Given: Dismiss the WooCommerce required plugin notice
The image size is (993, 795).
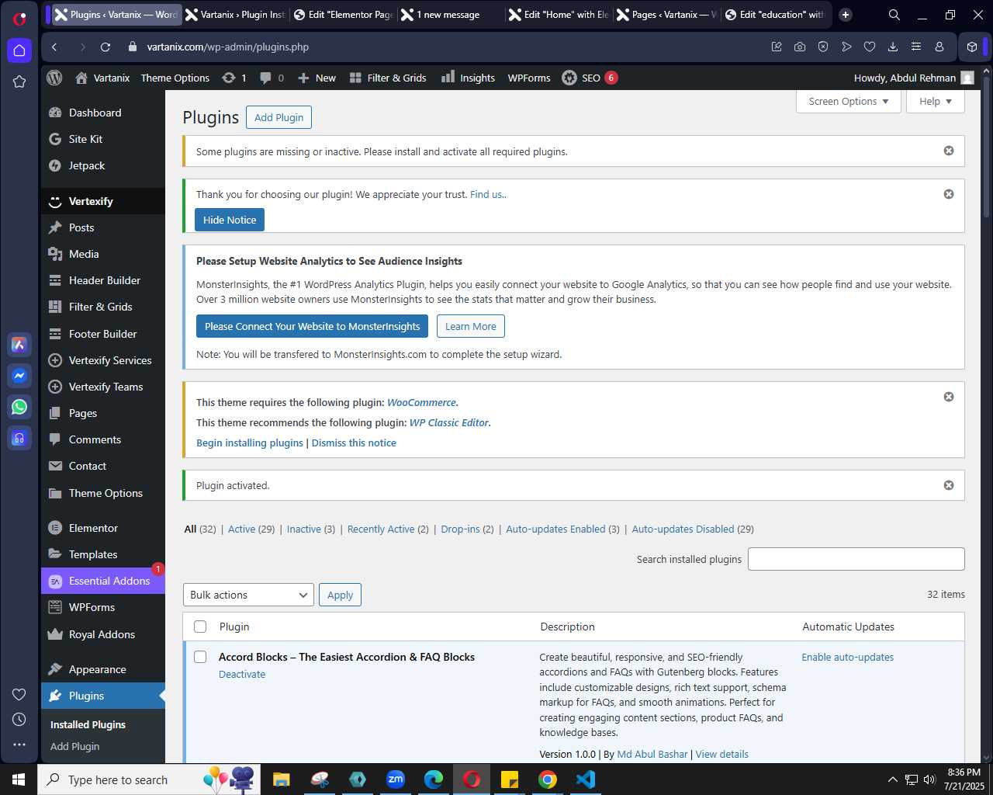Looking at the screenshot, I should tap(949, 397).
